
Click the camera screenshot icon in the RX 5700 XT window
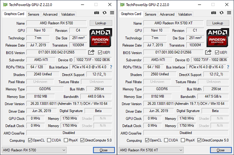(213, 13)
